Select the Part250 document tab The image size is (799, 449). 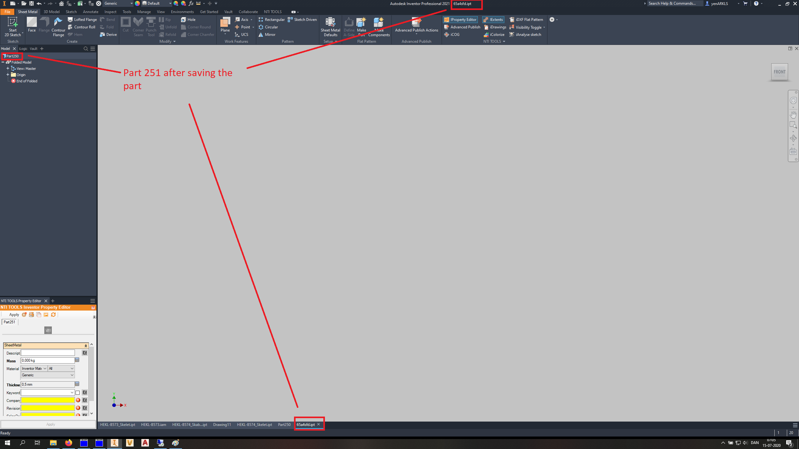284,424
